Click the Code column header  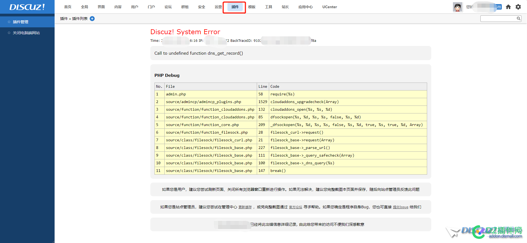[348, 86]
